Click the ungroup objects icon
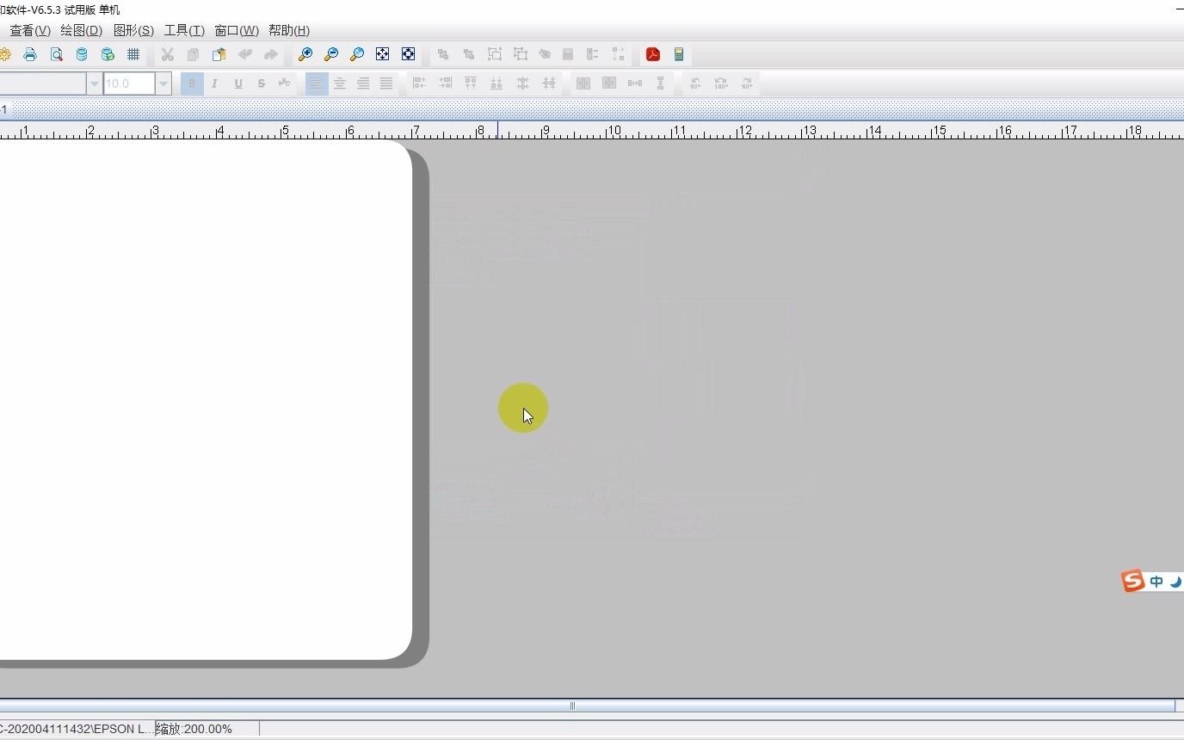 521,54
